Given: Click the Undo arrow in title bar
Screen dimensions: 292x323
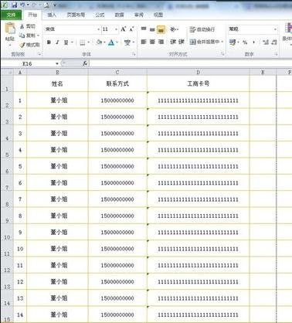Looking at the screenshot, I should click(x=23, y=5).
